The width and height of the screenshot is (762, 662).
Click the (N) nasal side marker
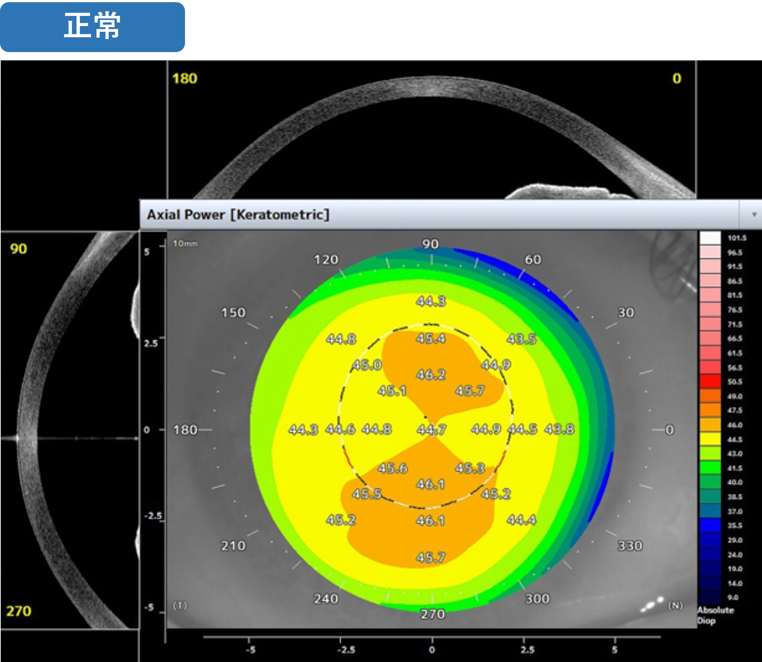point(675,605)
